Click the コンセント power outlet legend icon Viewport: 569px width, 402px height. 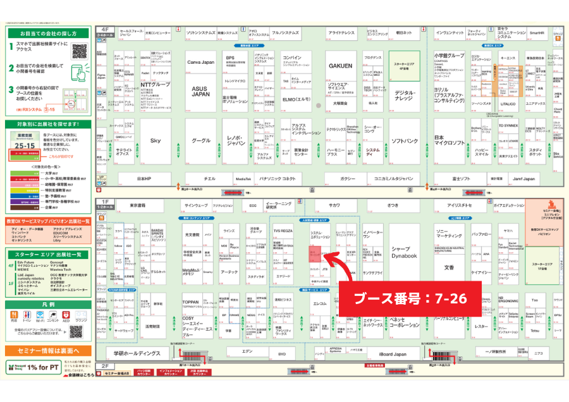point(53,315)
